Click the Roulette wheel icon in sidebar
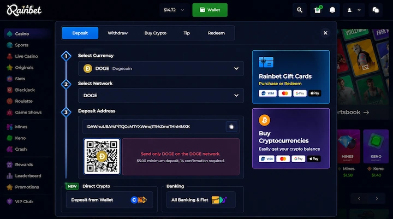The image size is (393, 219). tap(9, 101)
